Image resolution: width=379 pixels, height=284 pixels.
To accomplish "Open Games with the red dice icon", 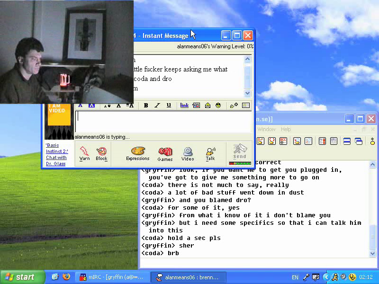I will pos(165,154).
